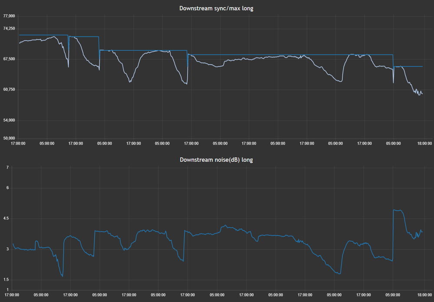Viewport: 434px width, 302px height.
Task: Click the 74,250 y-axis label
Action: [x=9, y=29]
